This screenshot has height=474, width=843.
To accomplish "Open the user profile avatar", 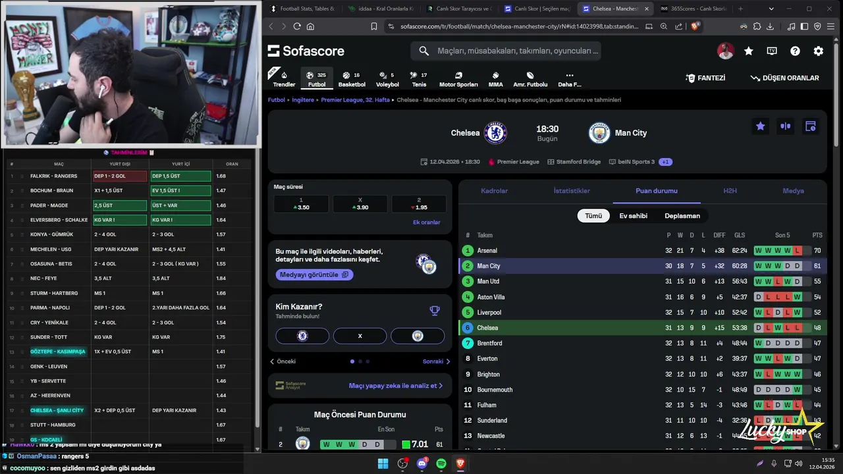I will tap(725, 51).
